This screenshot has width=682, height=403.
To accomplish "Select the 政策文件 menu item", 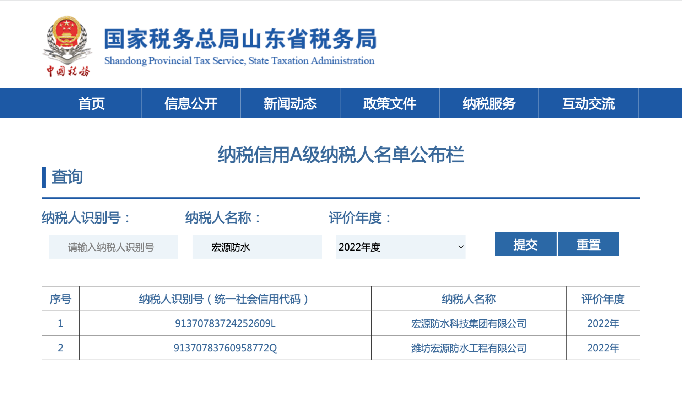I will 390,103.
